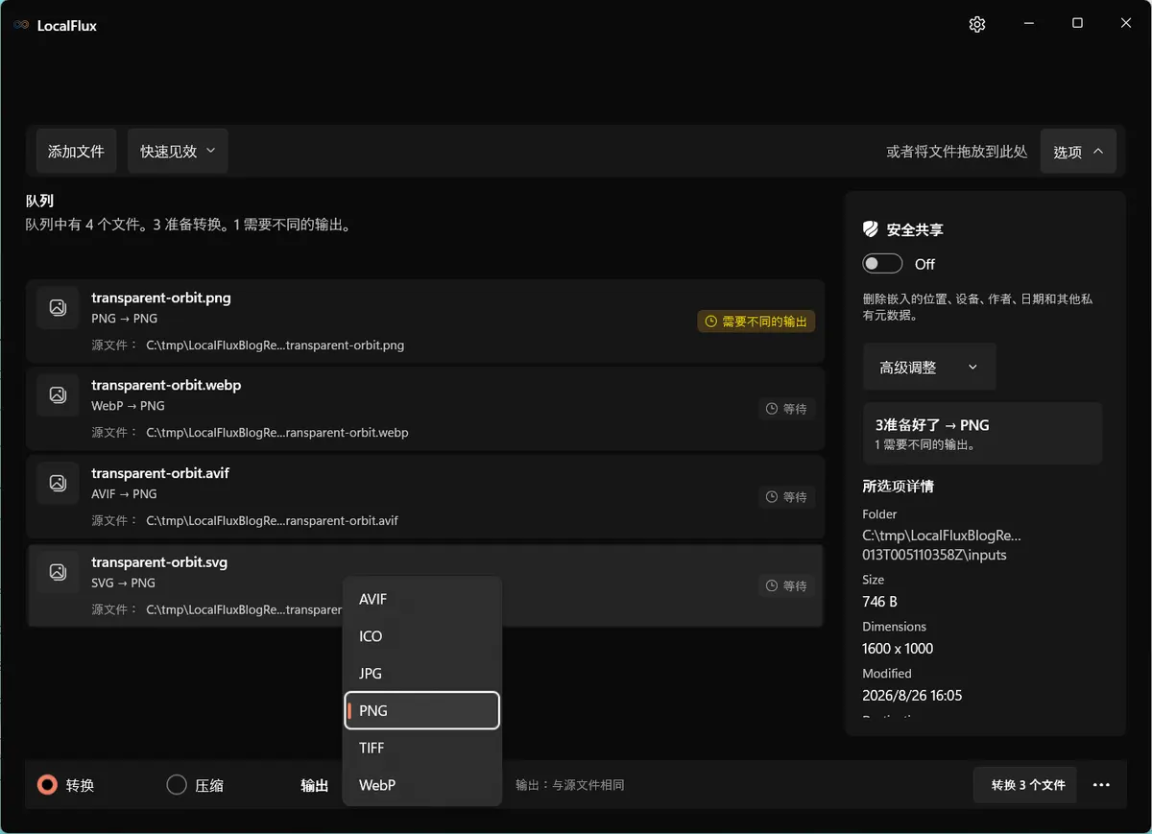Choose TIFF from the format list
Image resolution: width=1152 pixels, height=834 pixels.
(422, 748)
